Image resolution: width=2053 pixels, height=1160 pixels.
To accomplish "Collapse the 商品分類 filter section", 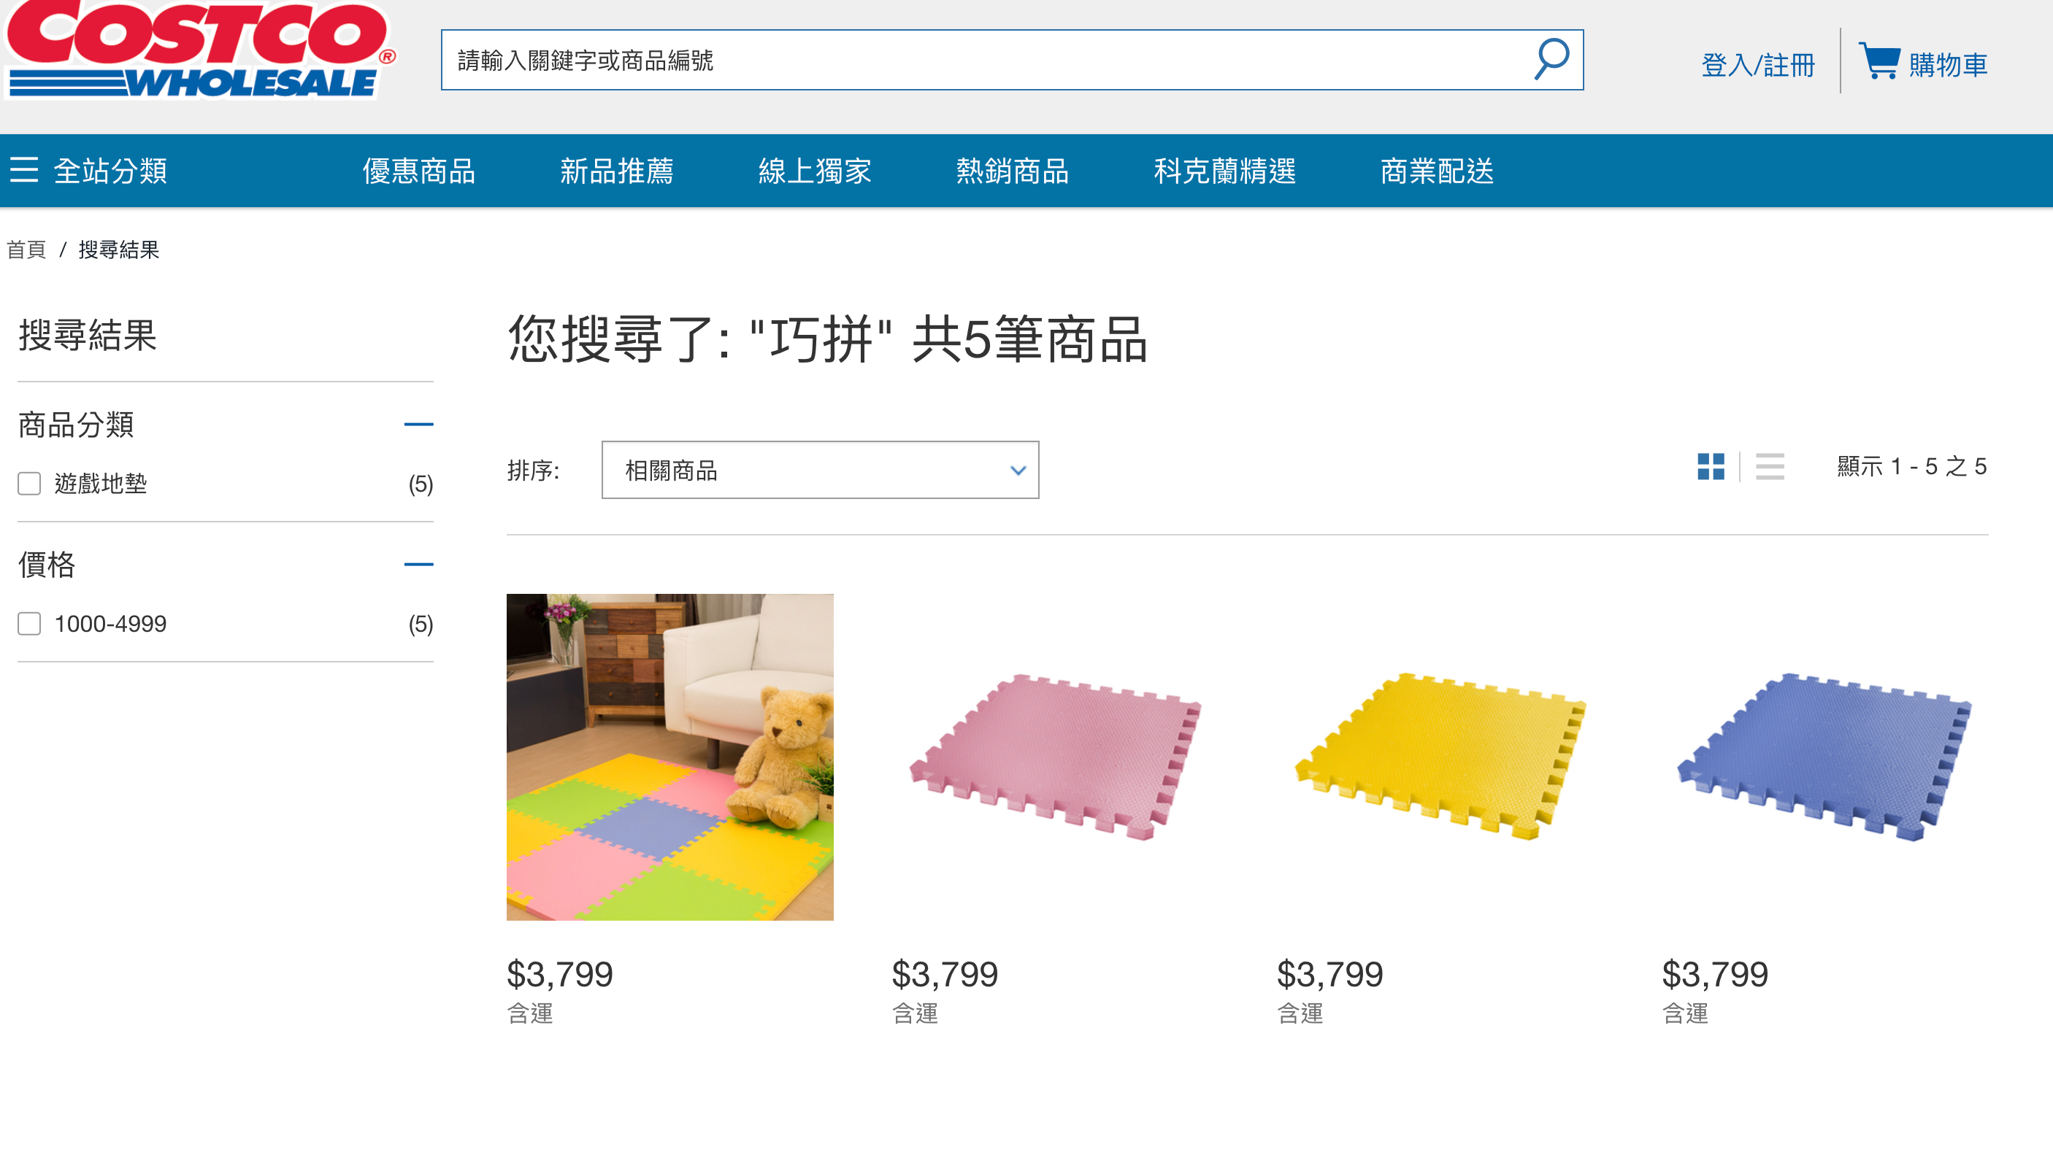I will pyautogui.click(x=418, y=425).
